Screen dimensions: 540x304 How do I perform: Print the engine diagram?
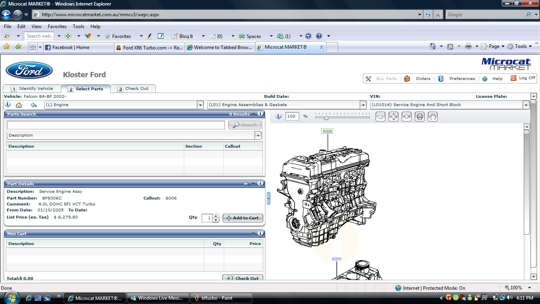pos(419,117)
